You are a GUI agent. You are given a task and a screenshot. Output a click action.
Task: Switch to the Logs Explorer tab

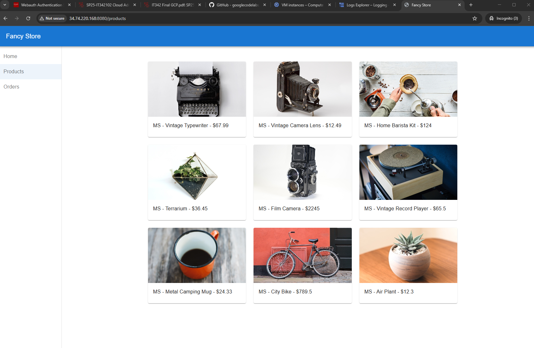coord(366,5)
